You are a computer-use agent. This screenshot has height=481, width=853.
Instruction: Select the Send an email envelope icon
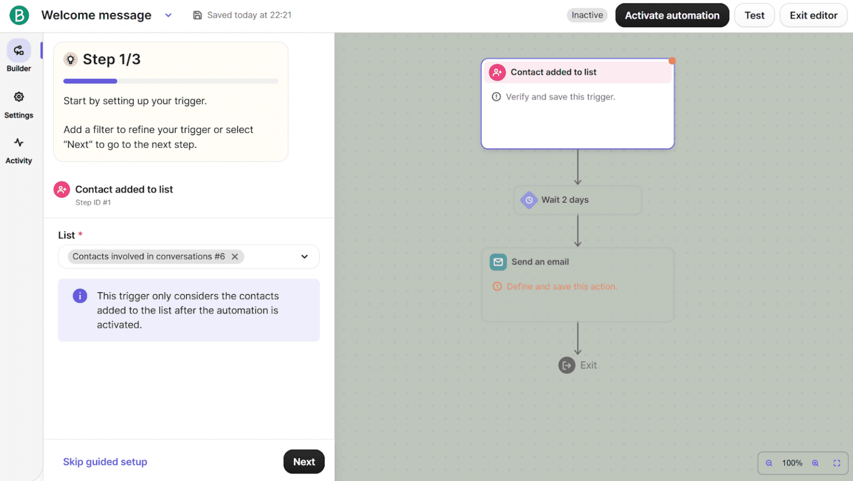(498, 262)
